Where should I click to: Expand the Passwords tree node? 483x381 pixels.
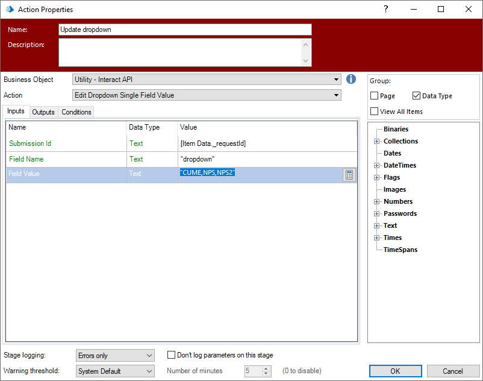tap(376, 213)
